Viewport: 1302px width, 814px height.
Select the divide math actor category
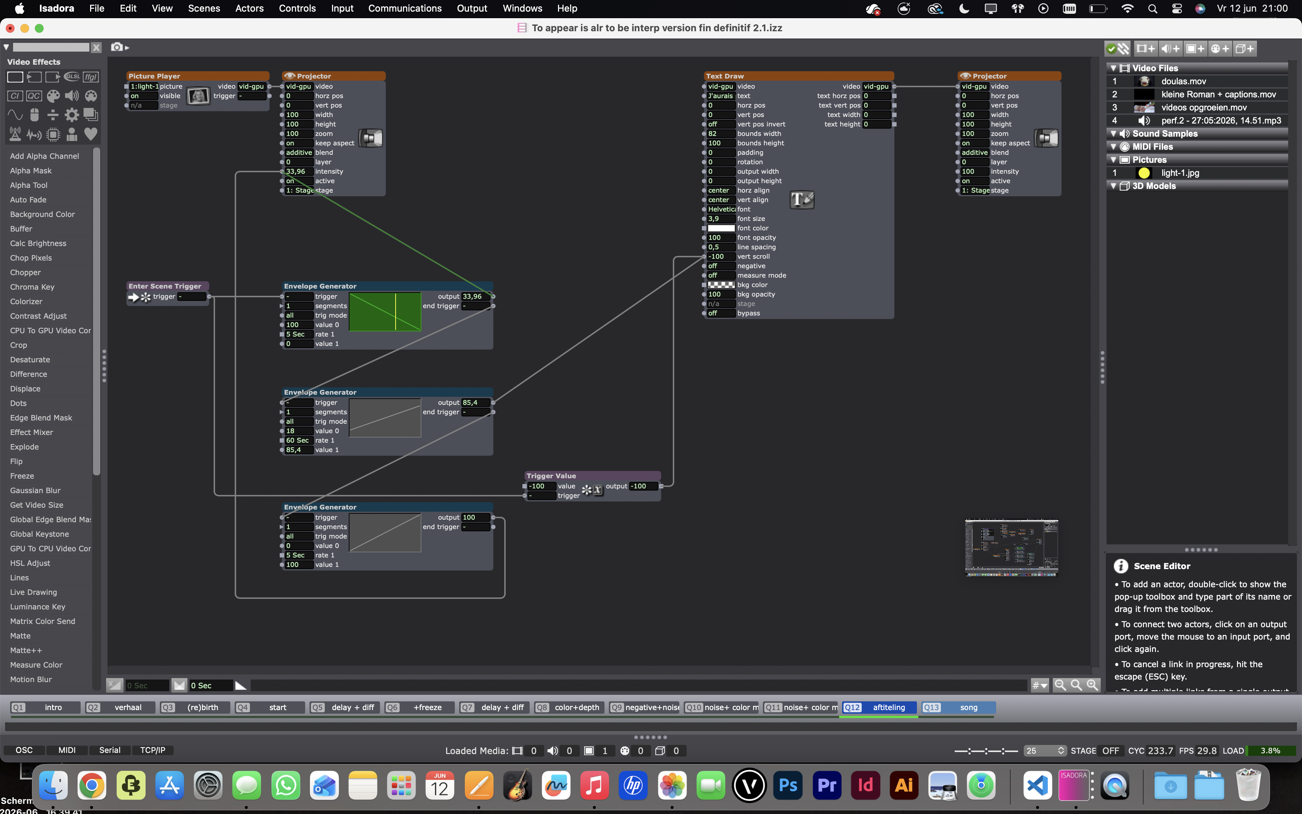tap(53, 115)
